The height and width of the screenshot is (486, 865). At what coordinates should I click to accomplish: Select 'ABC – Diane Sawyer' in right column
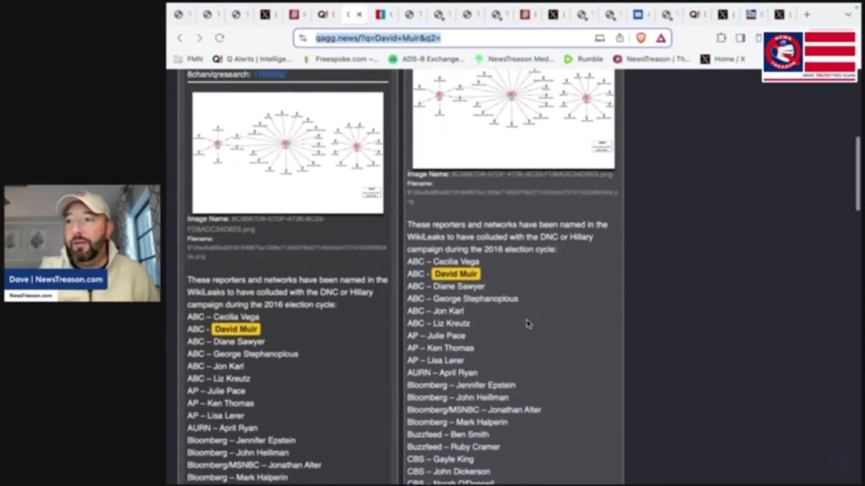pyautogui.click(x=446, y=286)
